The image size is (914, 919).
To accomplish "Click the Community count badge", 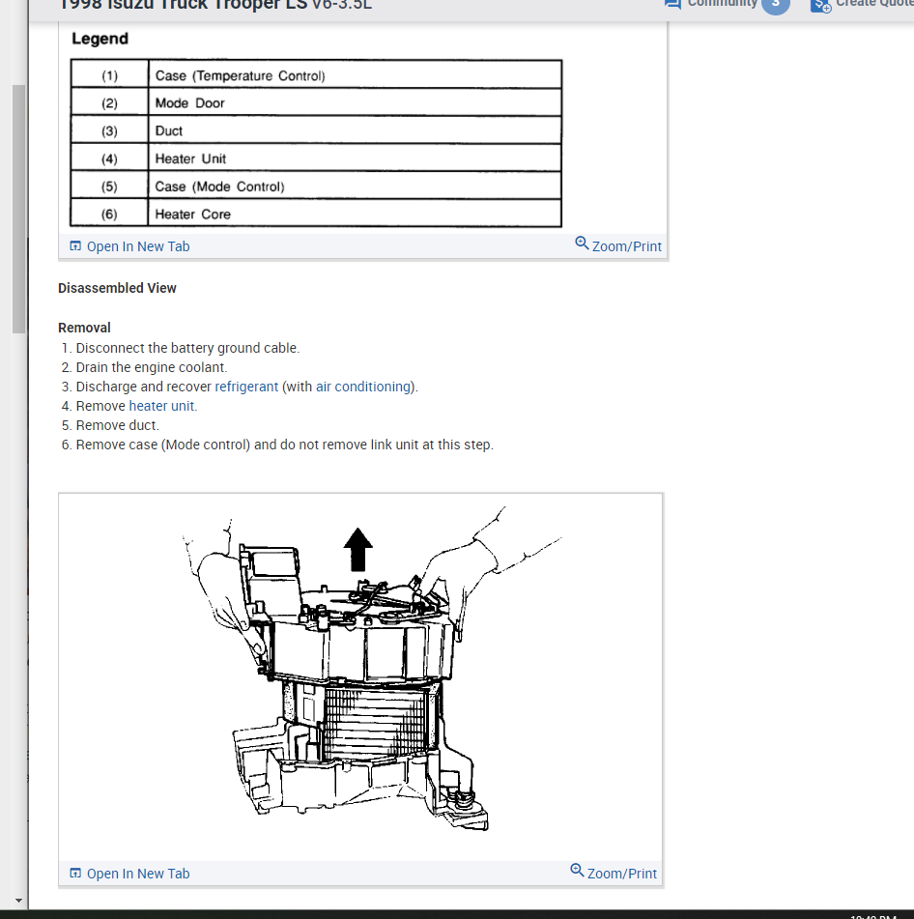I will (x=776, y=5).
